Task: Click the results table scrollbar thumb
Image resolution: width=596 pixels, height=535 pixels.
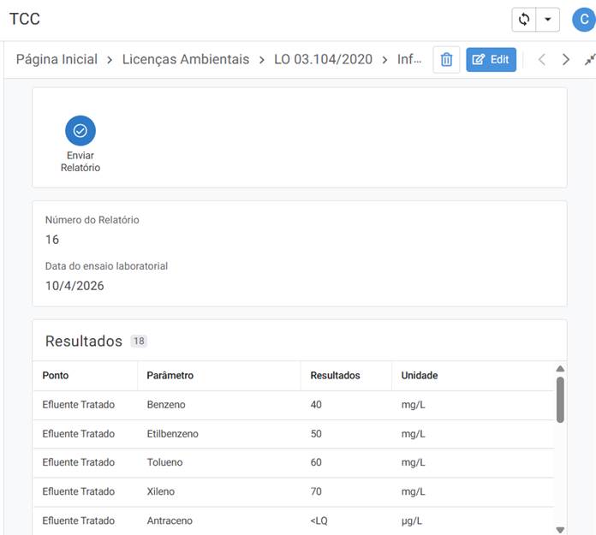Action: pos(560,400)
